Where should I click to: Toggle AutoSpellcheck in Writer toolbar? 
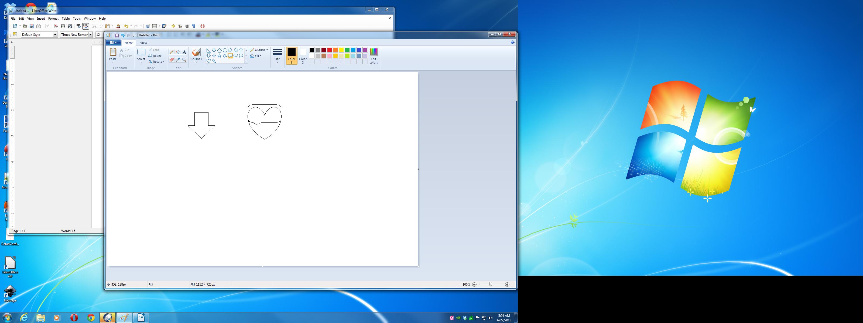click(85, 26)
